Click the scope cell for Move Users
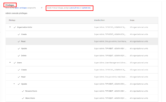This screenshot has height=102, width=166. tap(139, 98)
